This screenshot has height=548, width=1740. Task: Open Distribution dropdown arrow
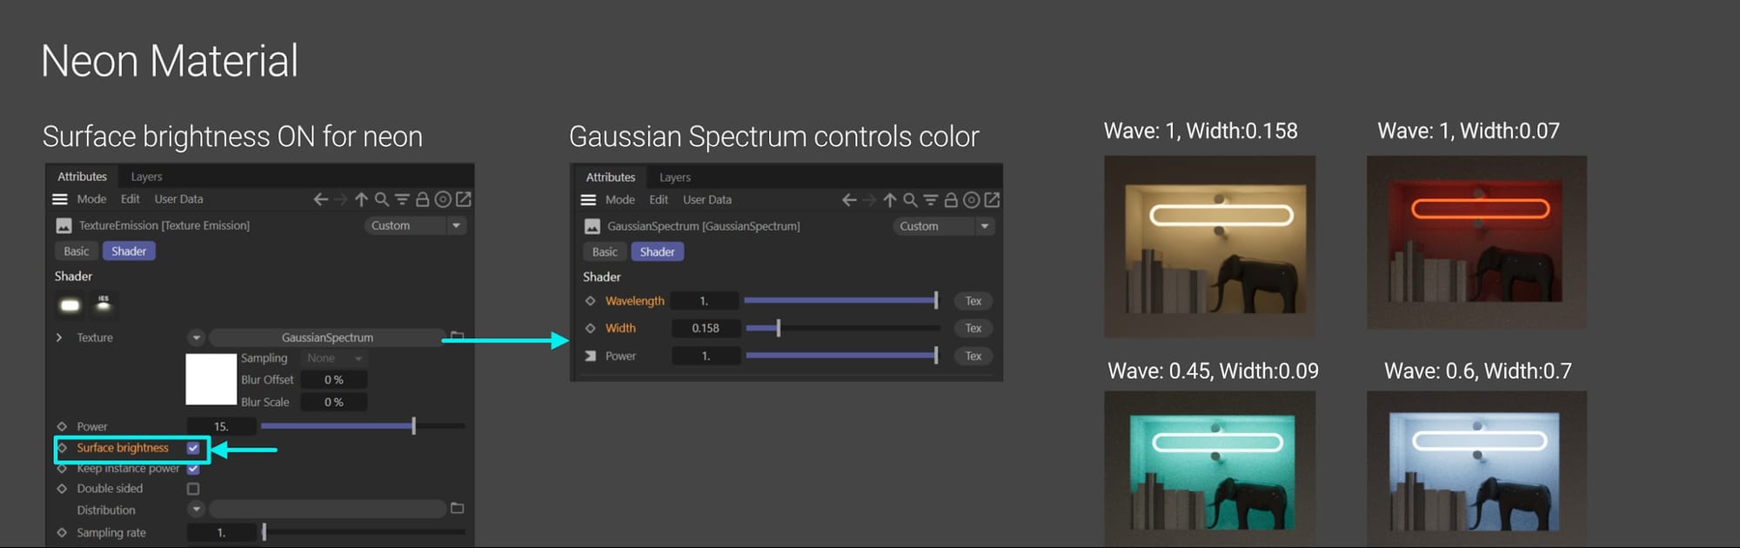click(196, 509)
